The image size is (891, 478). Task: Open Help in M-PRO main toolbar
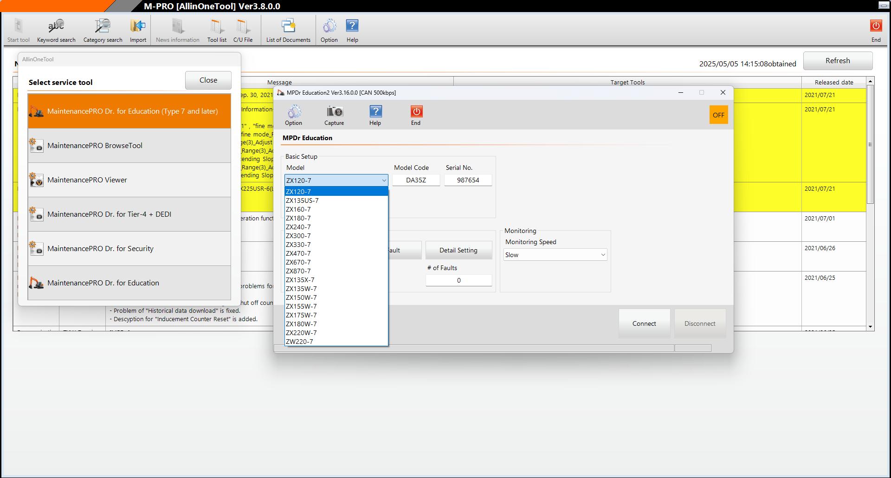[x=352, y=31]
